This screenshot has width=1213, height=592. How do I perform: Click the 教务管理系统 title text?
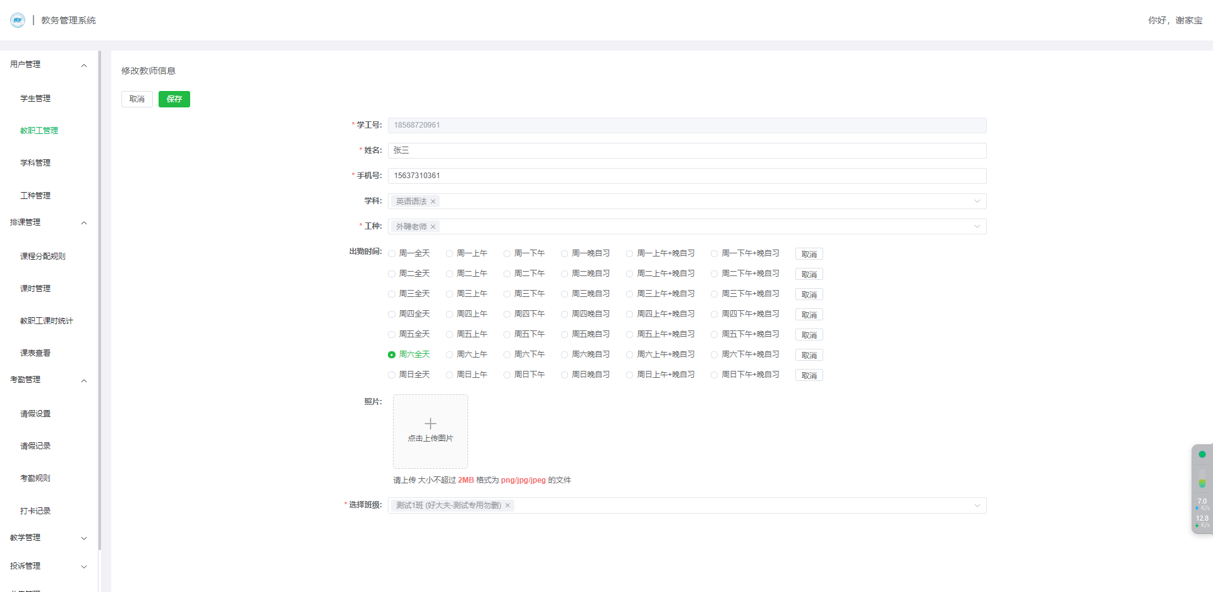pyautogui.click(x=68, y=20)
